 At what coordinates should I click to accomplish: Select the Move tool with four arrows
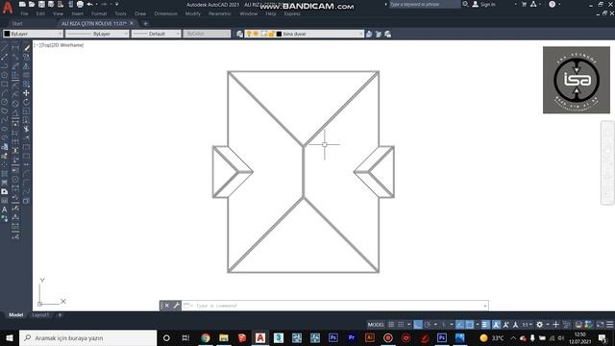click(x=26, y=93)
